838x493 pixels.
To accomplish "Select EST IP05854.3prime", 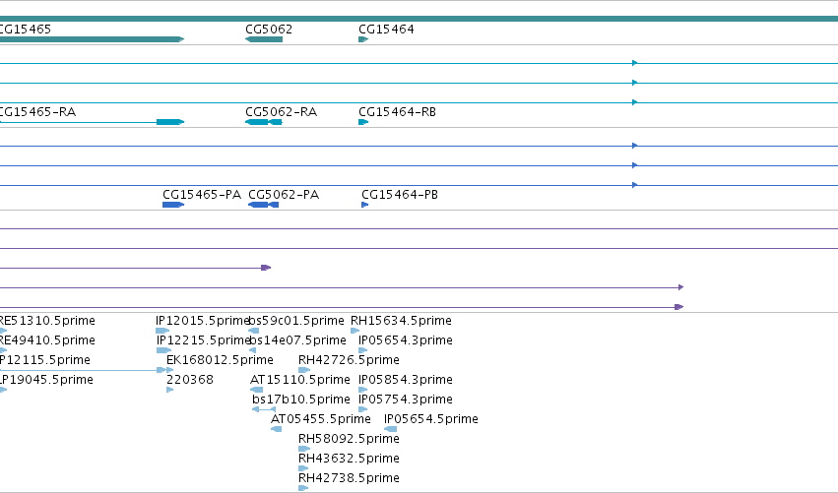I will coord(406,380).
